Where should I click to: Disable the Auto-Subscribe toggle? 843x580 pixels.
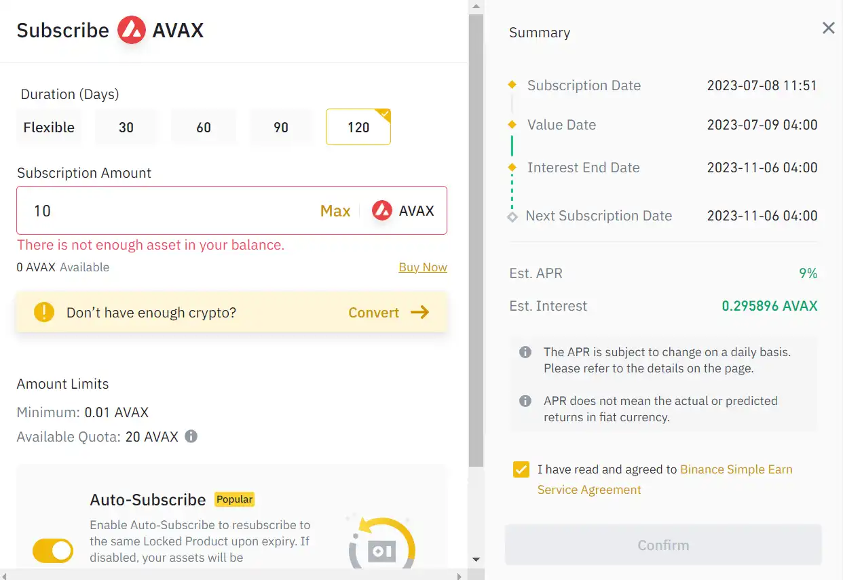(x=53, y=550)
